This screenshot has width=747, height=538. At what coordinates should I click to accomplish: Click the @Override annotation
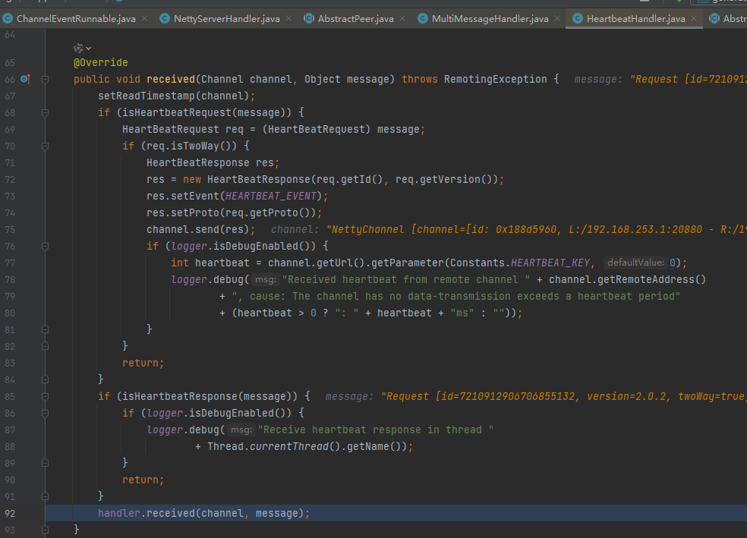(100, 62)
